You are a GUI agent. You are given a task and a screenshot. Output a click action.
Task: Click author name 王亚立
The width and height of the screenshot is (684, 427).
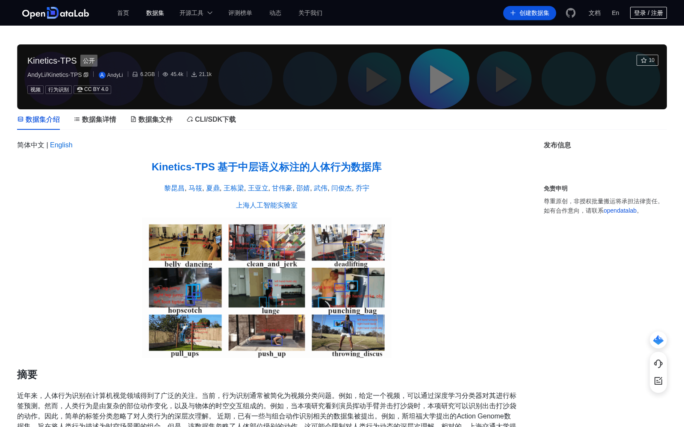[x=258, y=188]
